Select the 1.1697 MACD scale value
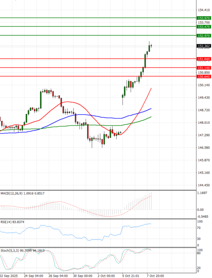Image resolution: width=212 pixels, height=278 pixels. (x=203, y=193)
